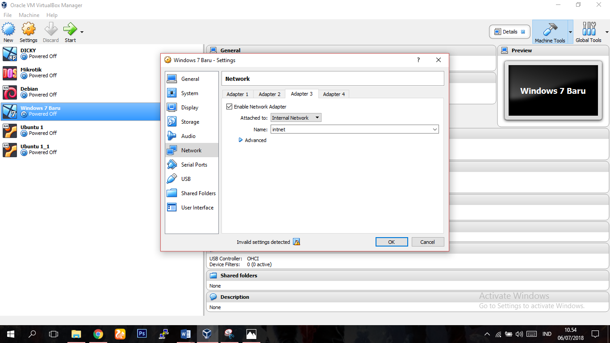The width and height of the screenshot is (610, 343).
Task: Expand the Advanced network options
Action: click(252, 140)
